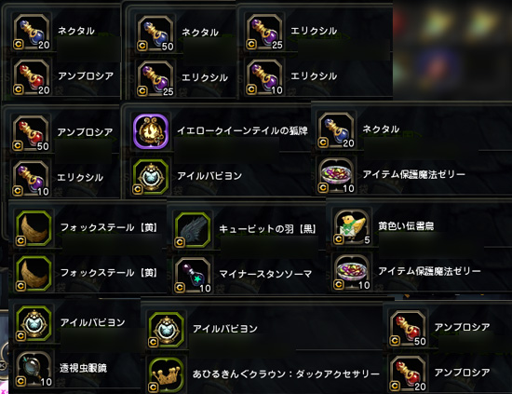Select the マイナースタンソーマ star bottle icon
This screenshot has height=394, width=512.
click(193, 275)
